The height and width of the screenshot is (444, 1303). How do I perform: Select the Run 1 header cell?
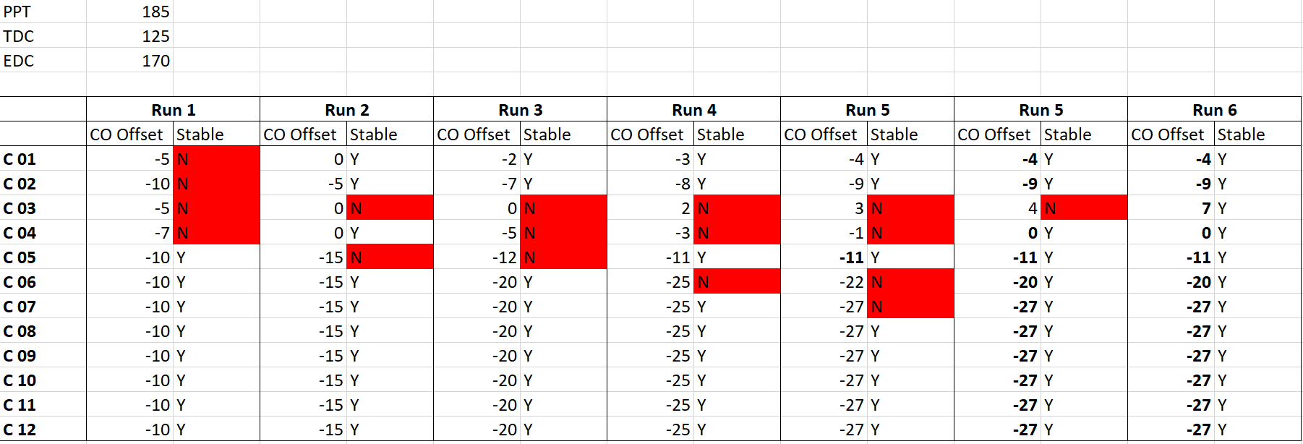[x=174, y=110]
